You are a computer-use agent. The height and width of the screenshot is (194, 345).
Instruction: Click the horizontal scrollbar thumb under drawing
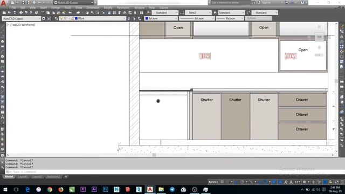tap(154, 155)
